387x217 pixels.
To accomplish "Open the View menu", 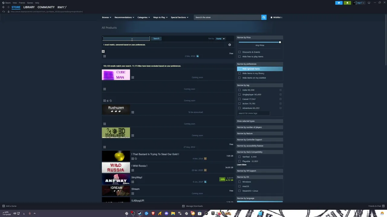I will pos(15,3).
